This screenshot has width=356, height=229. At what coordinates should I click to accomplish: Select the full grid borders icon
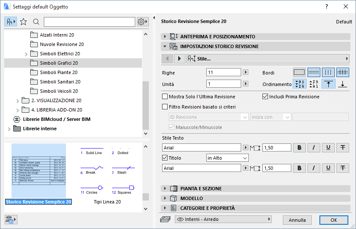[x=343, y=72]
